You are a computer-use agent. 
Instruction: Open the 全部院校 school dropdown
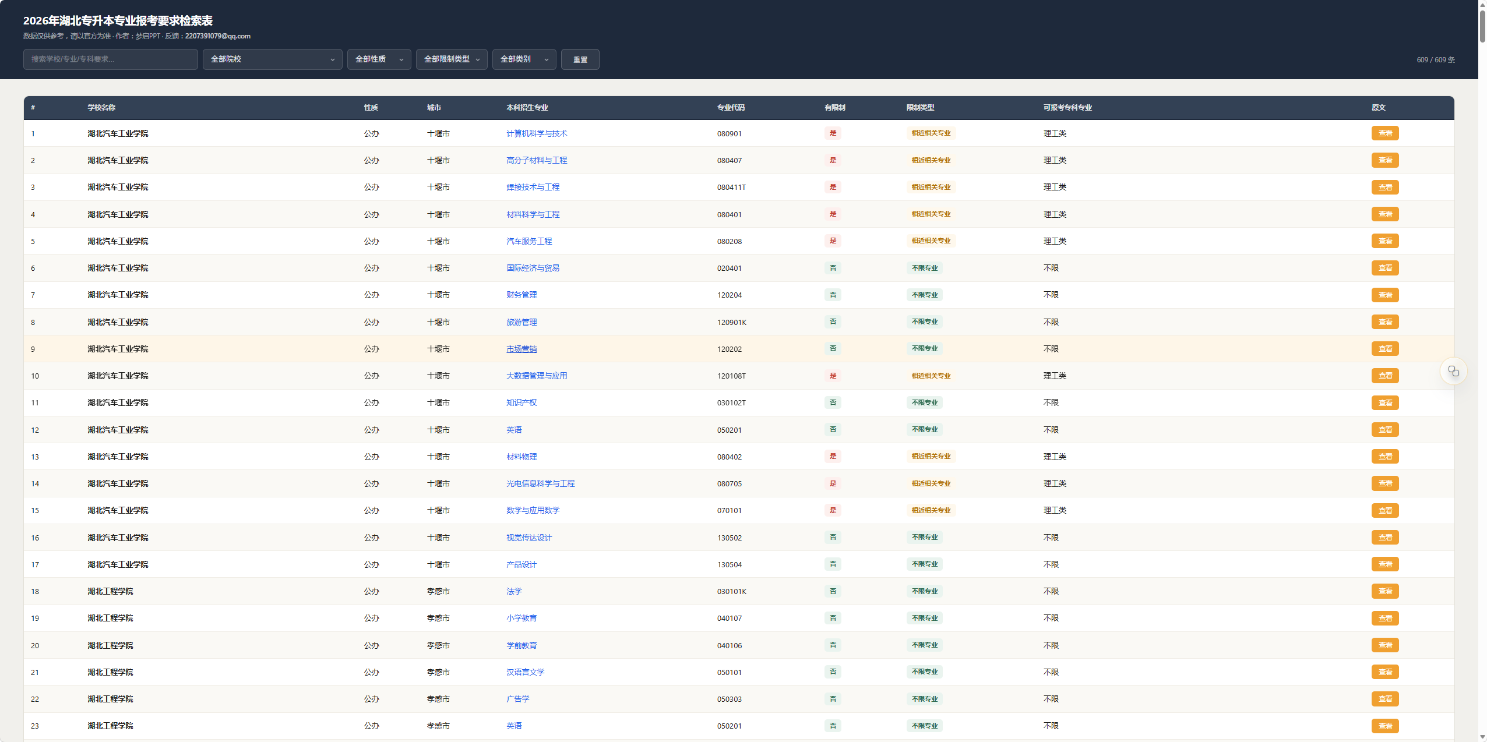(272, 59)
